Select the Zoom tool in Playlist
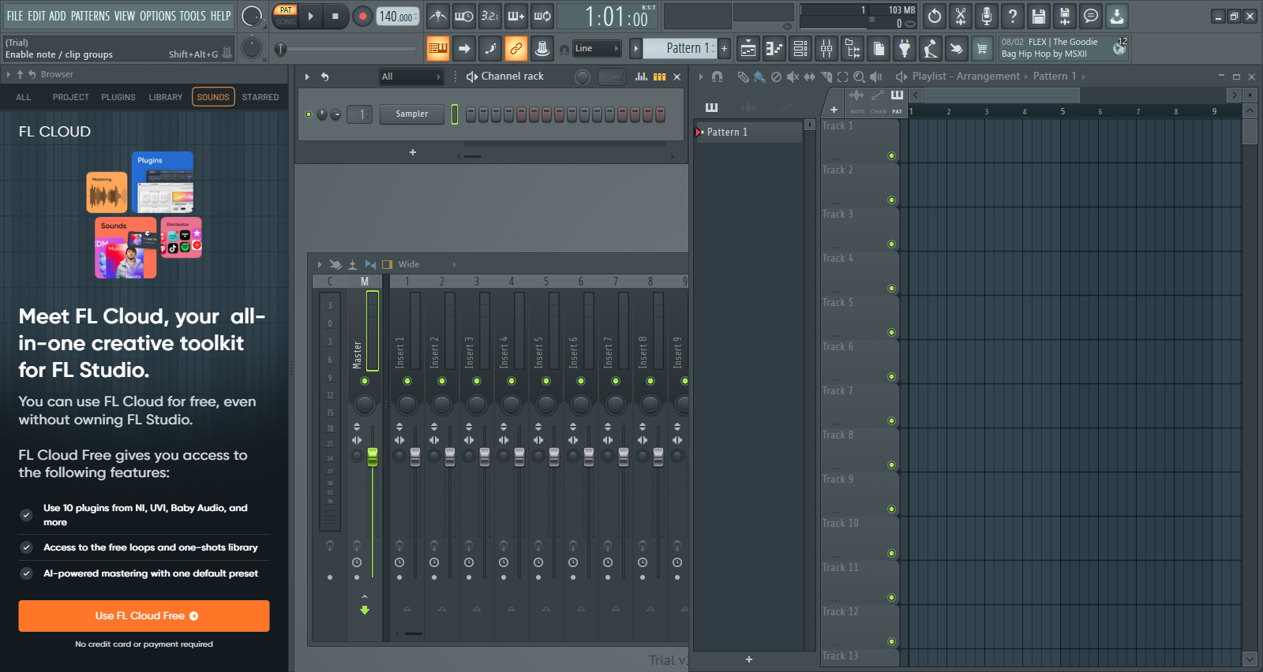The height and width of the screenshot is (672, 1263). pyautogui.click(x=859, y=77)
